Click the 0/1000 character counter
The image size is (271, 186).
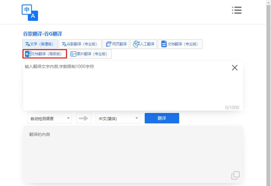tap(232, 108)
